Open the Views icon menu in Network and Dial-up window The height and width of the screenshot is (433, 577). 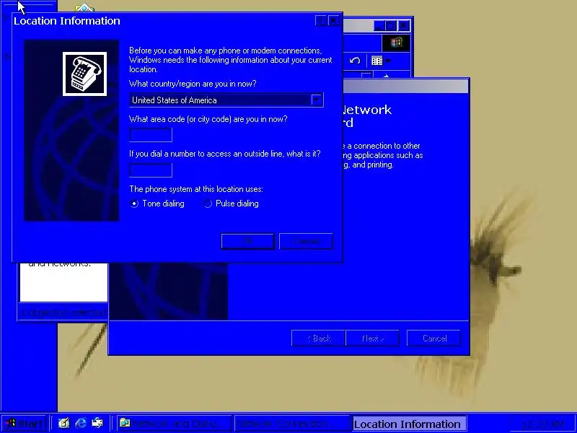click(x=380, y=61)
